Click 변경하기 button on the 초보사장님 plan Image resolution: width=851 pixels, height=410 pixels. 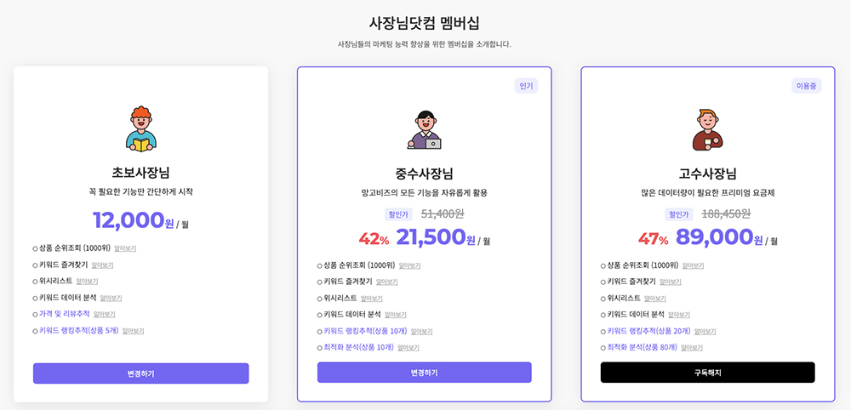point(141,373)
